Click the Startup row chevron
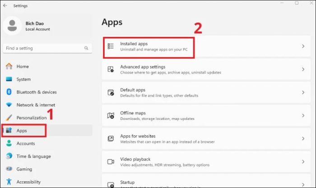Screen dimensions: 316x188 [x=303, y=184]
